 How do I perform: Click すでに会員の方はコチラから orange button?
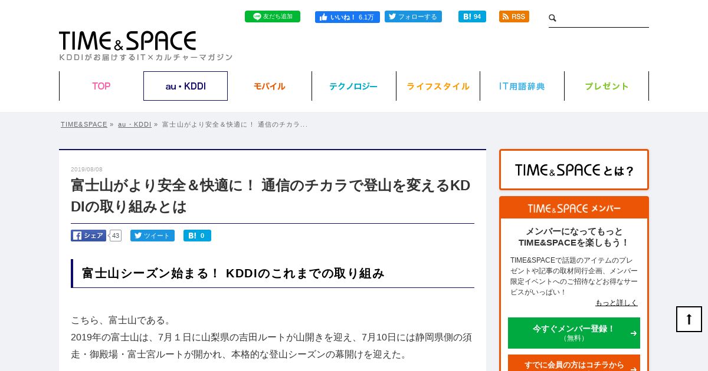tap(574, 364)
